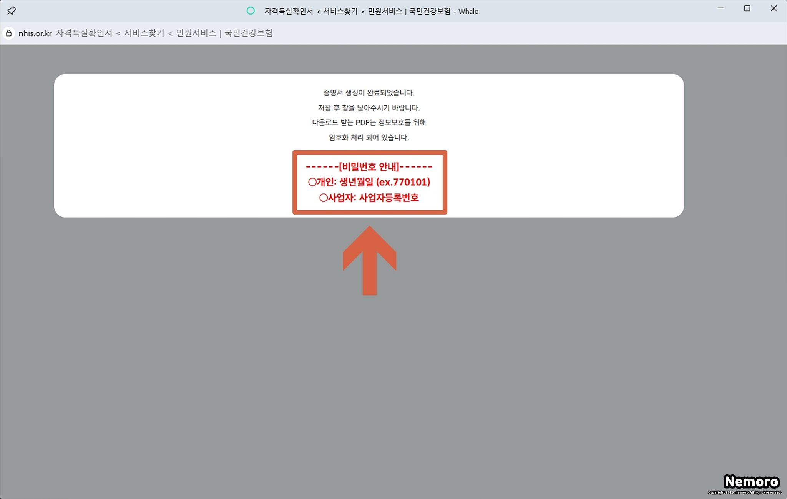Click the window title bar text
This screenshot has height=499, width=787.
pyautogui.click(x=371, y=12)
